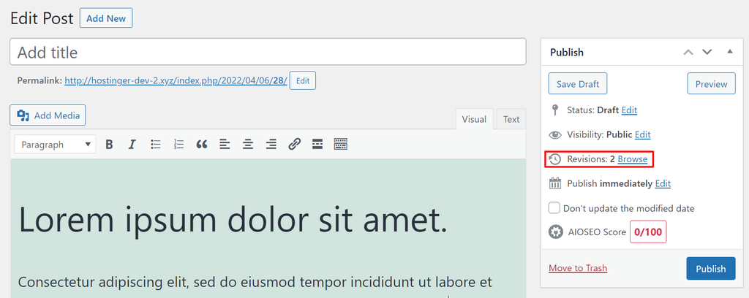Toggle bold formatting in editor toolbar

109,145
